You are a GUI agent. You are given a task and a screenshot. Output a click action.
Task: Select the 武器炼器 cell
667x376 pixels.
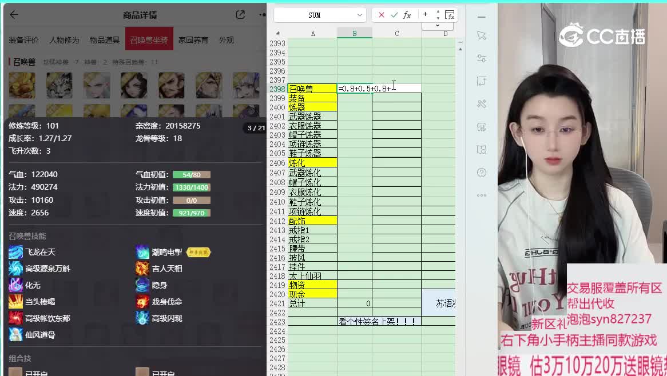click(x=313, y=117)
